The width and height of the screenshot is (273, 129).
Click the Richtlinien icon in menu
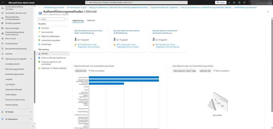coord(39,28)
